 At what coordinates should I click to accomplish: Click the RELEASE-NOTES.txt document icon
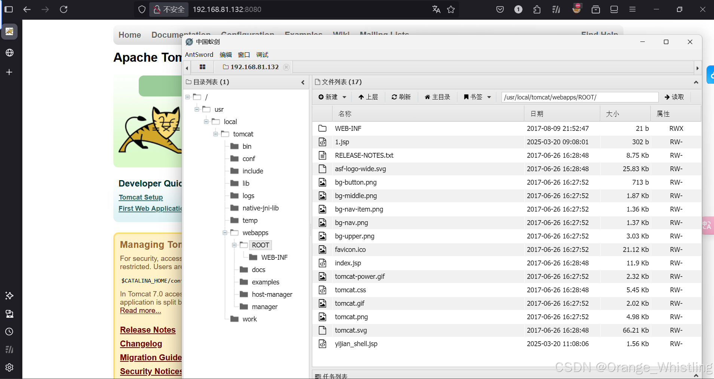(322, 155)
